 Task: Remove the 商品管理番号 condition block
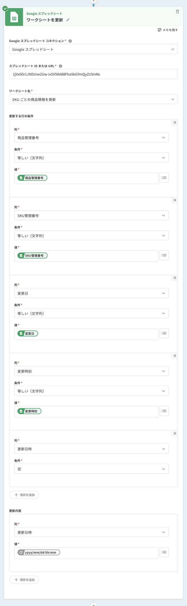point(175,122)
